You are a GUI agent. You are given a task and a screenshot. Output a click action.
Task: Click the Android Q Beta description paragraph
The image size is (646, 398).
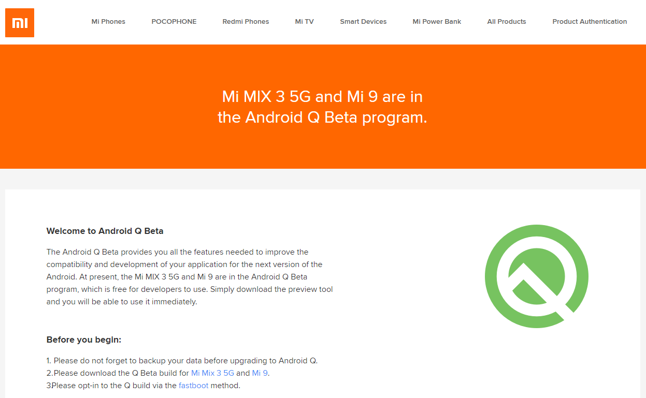190,277
